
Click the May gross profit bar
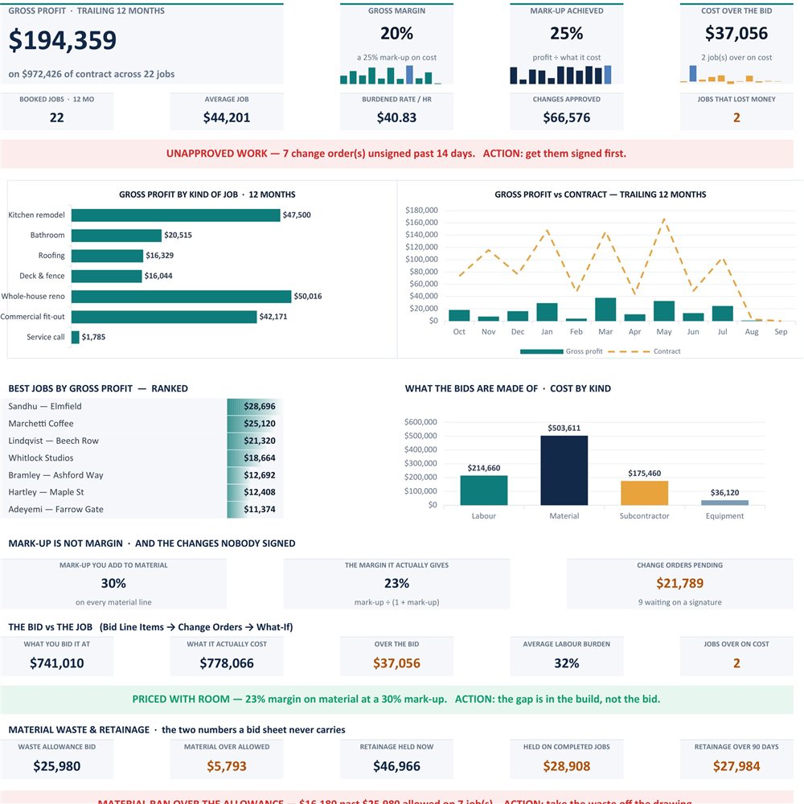(x=664, y=310)
